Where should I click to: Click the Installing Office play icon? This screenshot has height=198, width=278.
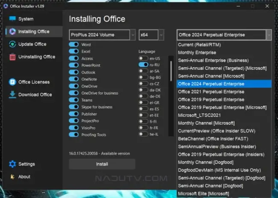click(12, 32)
